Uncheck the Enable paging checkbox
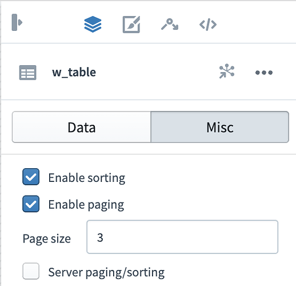 [31, 204]
